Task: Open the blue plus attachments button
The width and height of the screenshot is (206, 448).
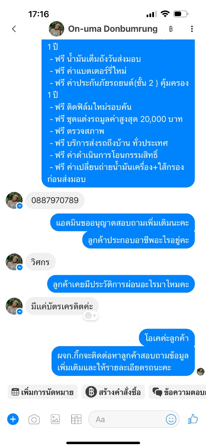Action: (13, 419)
